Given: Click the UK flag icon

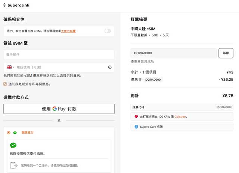Looking at the screenshot, I should pyautogui.click(x=9, y=67).
